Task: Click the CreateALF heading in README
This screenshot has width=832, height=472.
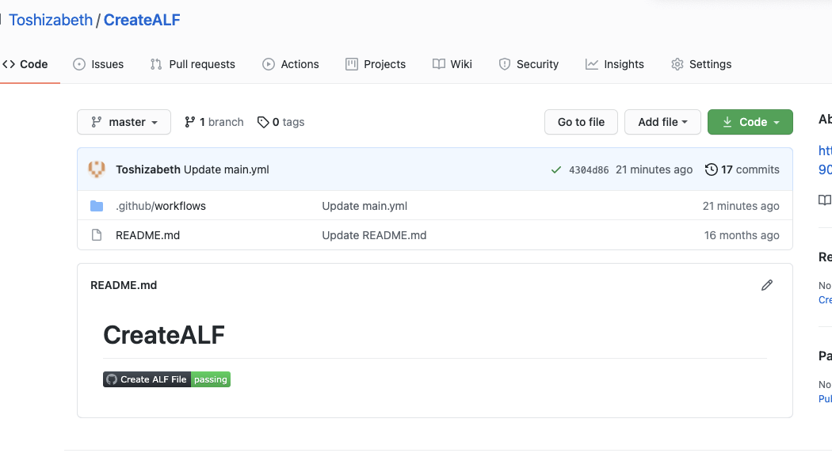Action: click(x=164, y=335)
